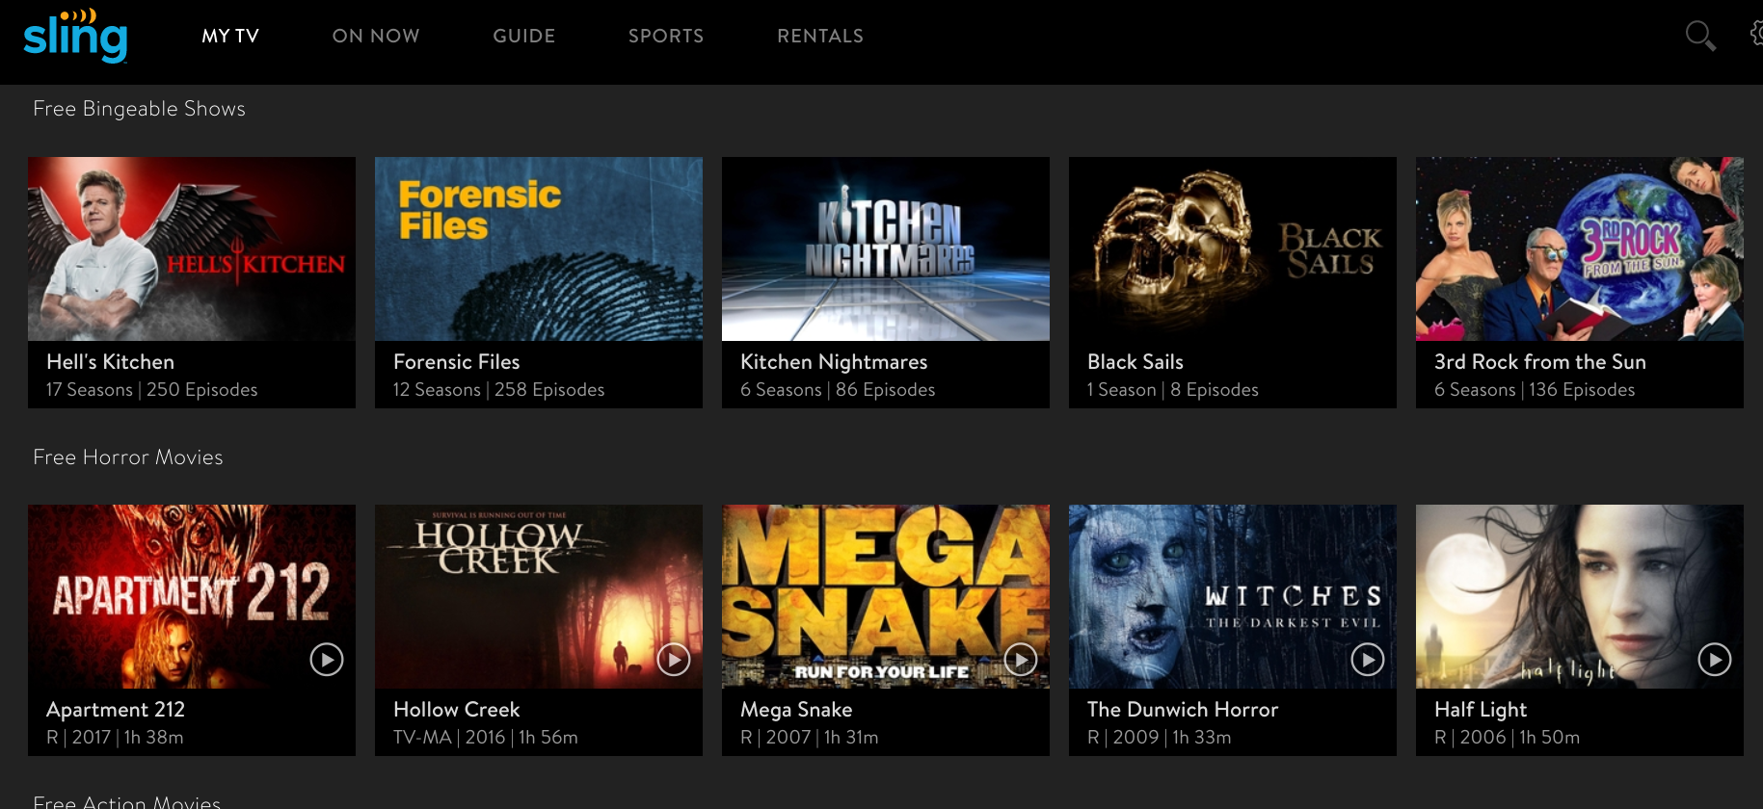This screenshot has height=809, width=1763.
Task: Click the Sling logo
Action: tap(75, 36)
